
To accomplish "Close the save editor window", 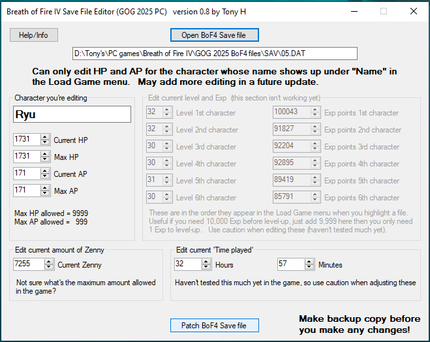I will pos(414,11).
